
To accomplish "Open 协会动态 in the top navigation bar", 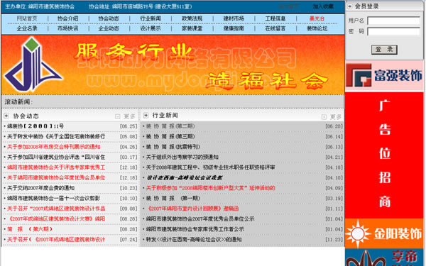I will (109, 18).
